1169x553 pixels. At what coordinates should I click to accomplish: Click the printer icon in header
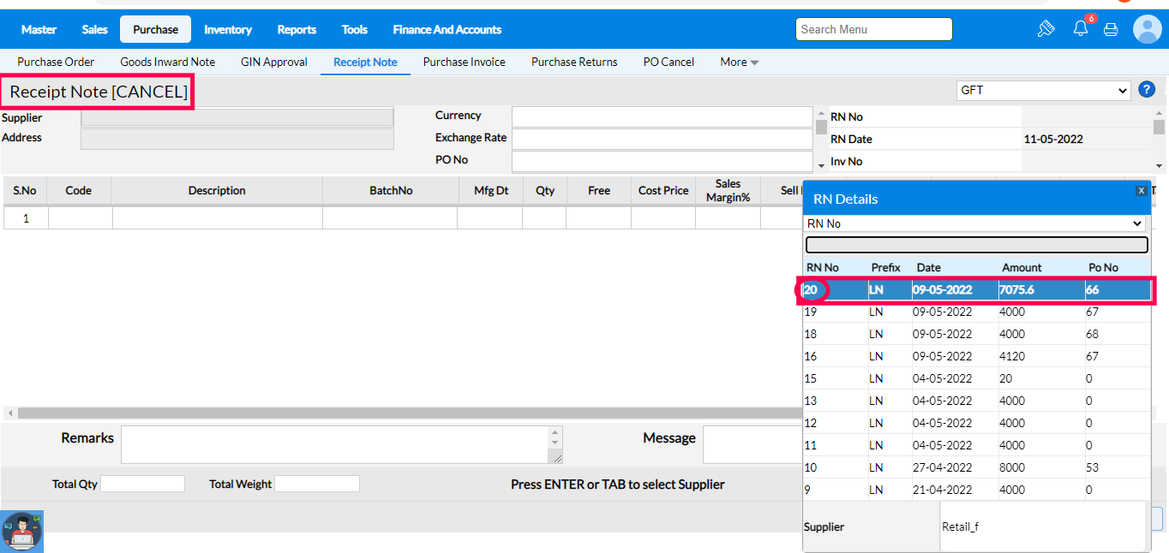coord(1111,29)
